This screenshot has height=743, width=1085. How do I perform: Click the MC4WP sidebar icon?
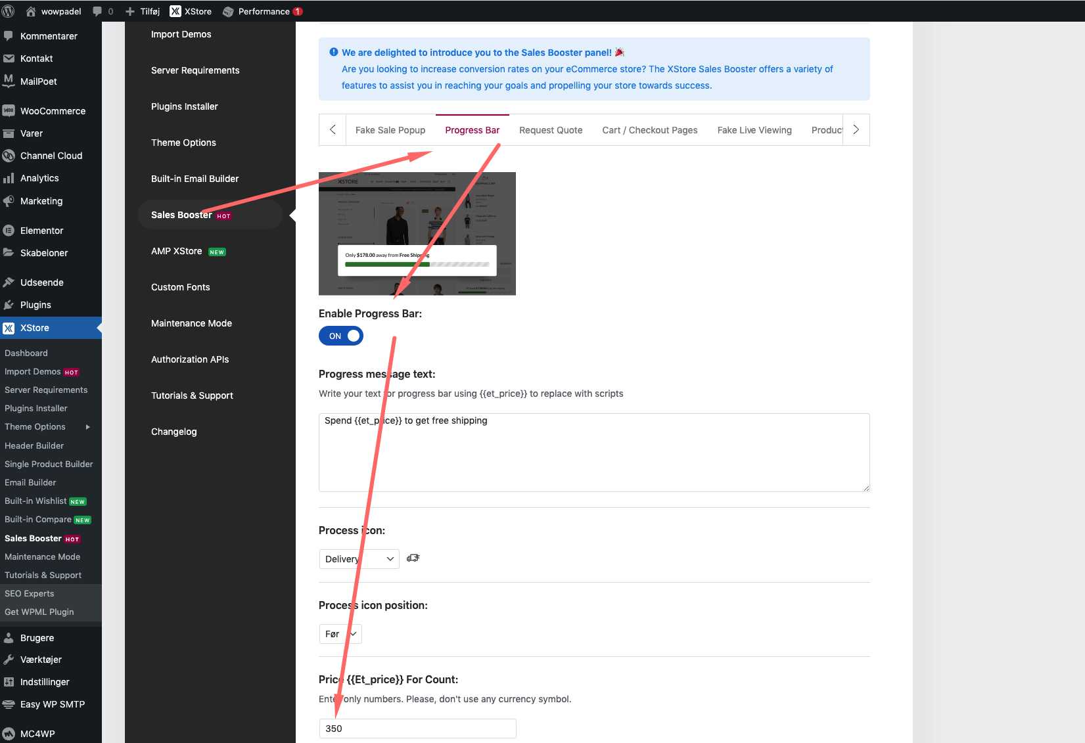point(9,734)
